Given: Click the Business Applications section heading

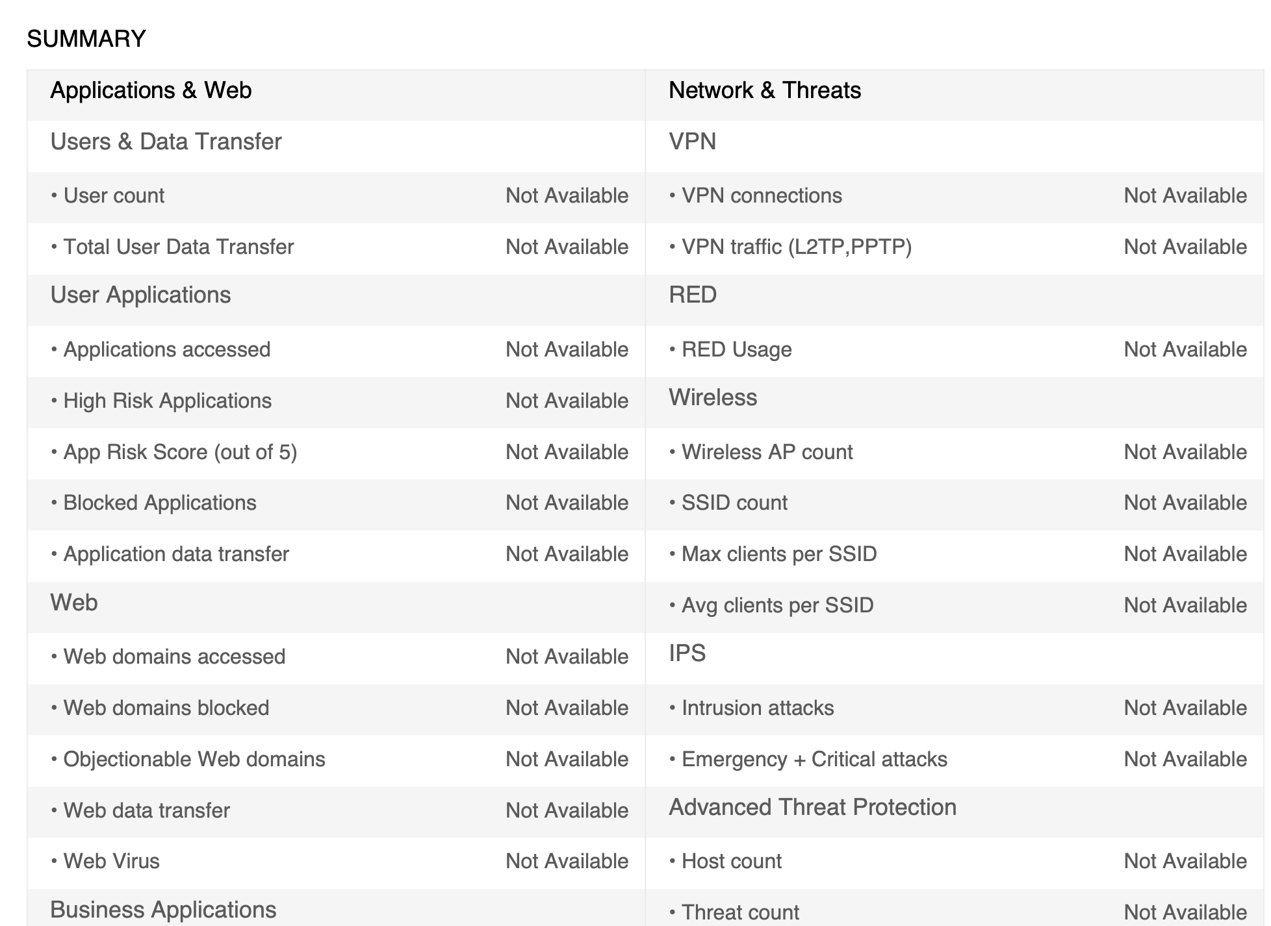Looking at the screenshot, I should (x=163, y=910).
